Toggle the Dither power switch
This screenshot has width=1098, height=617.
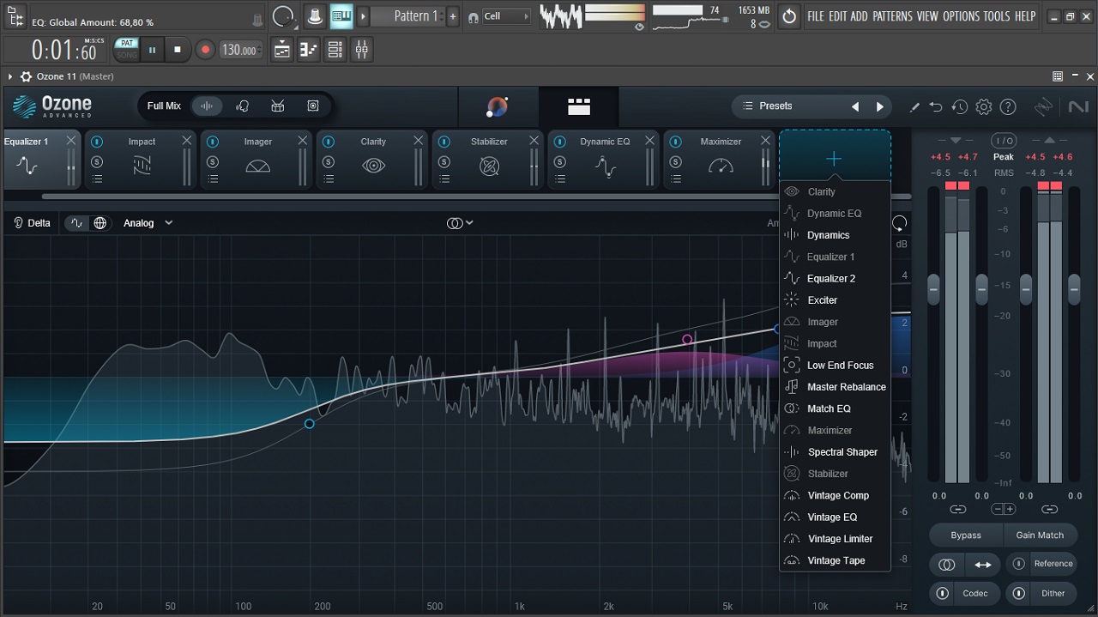pos(1019,593)
